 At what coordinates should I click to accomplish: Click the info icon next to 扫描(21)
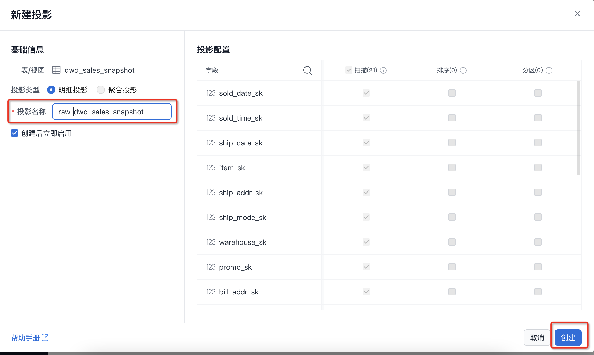pos(384,70)
